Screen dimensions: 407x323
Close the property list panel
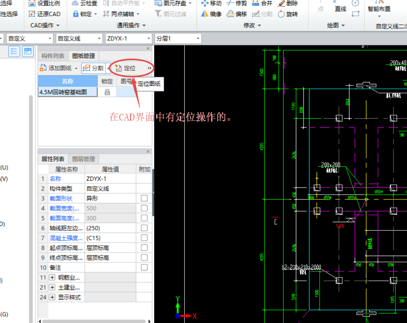(x=148, y=151)
